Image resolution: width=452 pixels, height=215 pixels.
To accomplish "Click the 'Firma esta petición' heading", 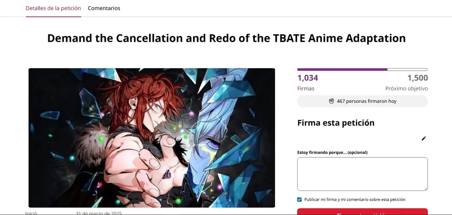I will 336,123.
